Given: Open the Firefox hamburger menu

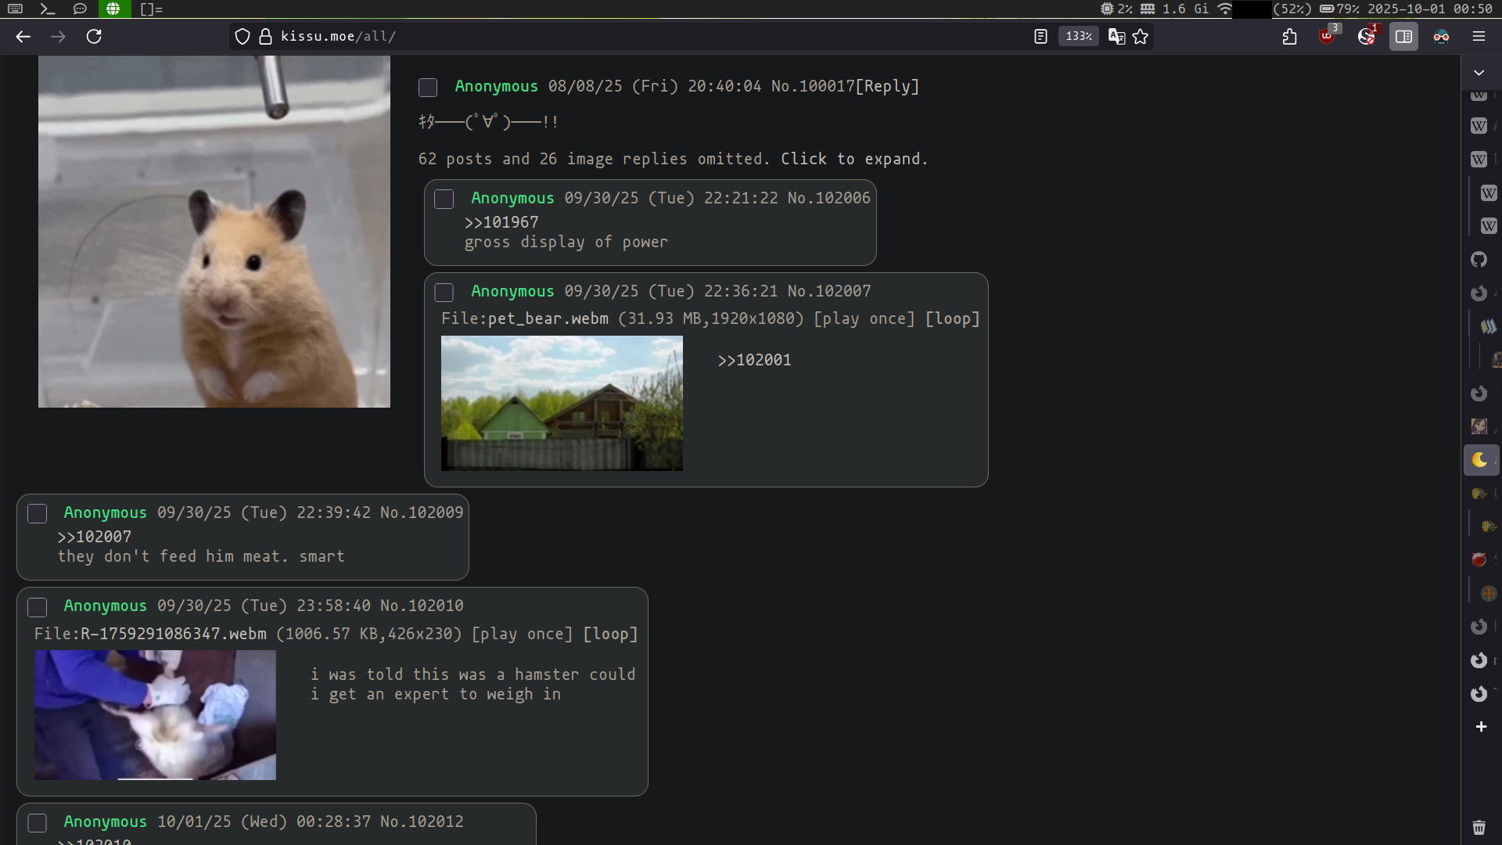Looking at the screenshot, I should (1479, 37).
